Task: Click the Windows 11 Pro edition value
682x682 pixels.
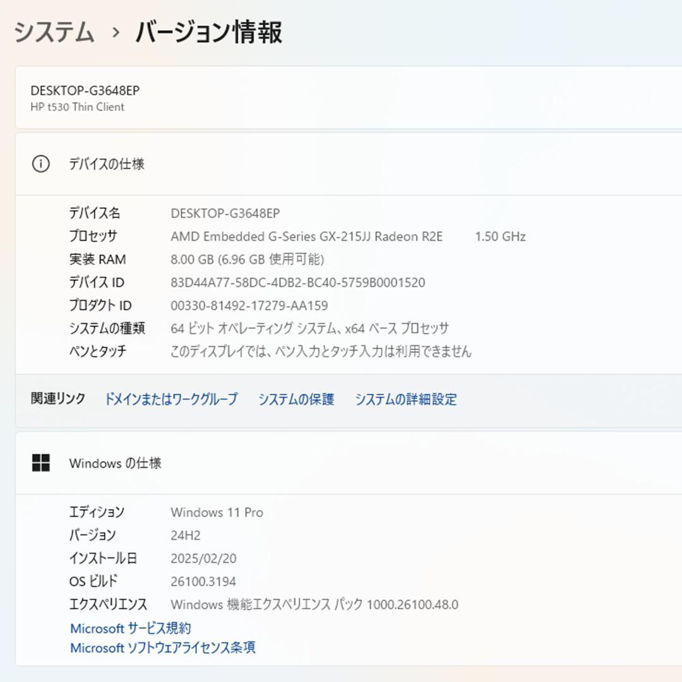Action: [x=218, y=512]
